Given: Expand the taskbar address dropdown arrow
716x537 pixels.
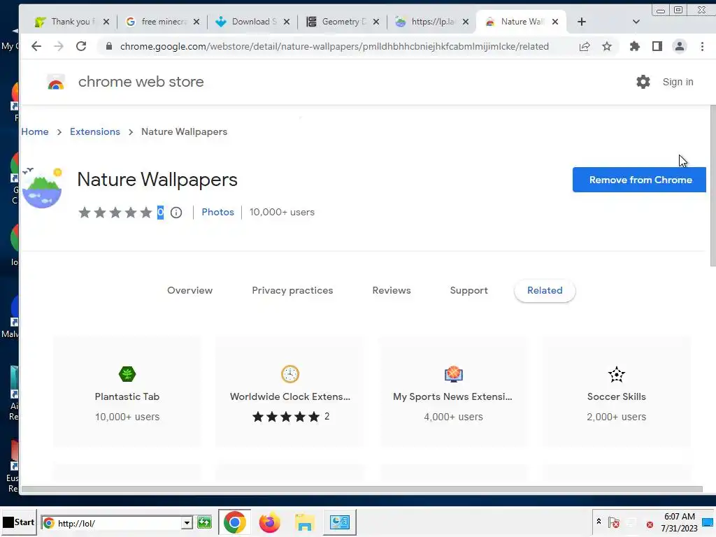Looking at the screenshot, I should pyautogui.click(x=187, y=523).
